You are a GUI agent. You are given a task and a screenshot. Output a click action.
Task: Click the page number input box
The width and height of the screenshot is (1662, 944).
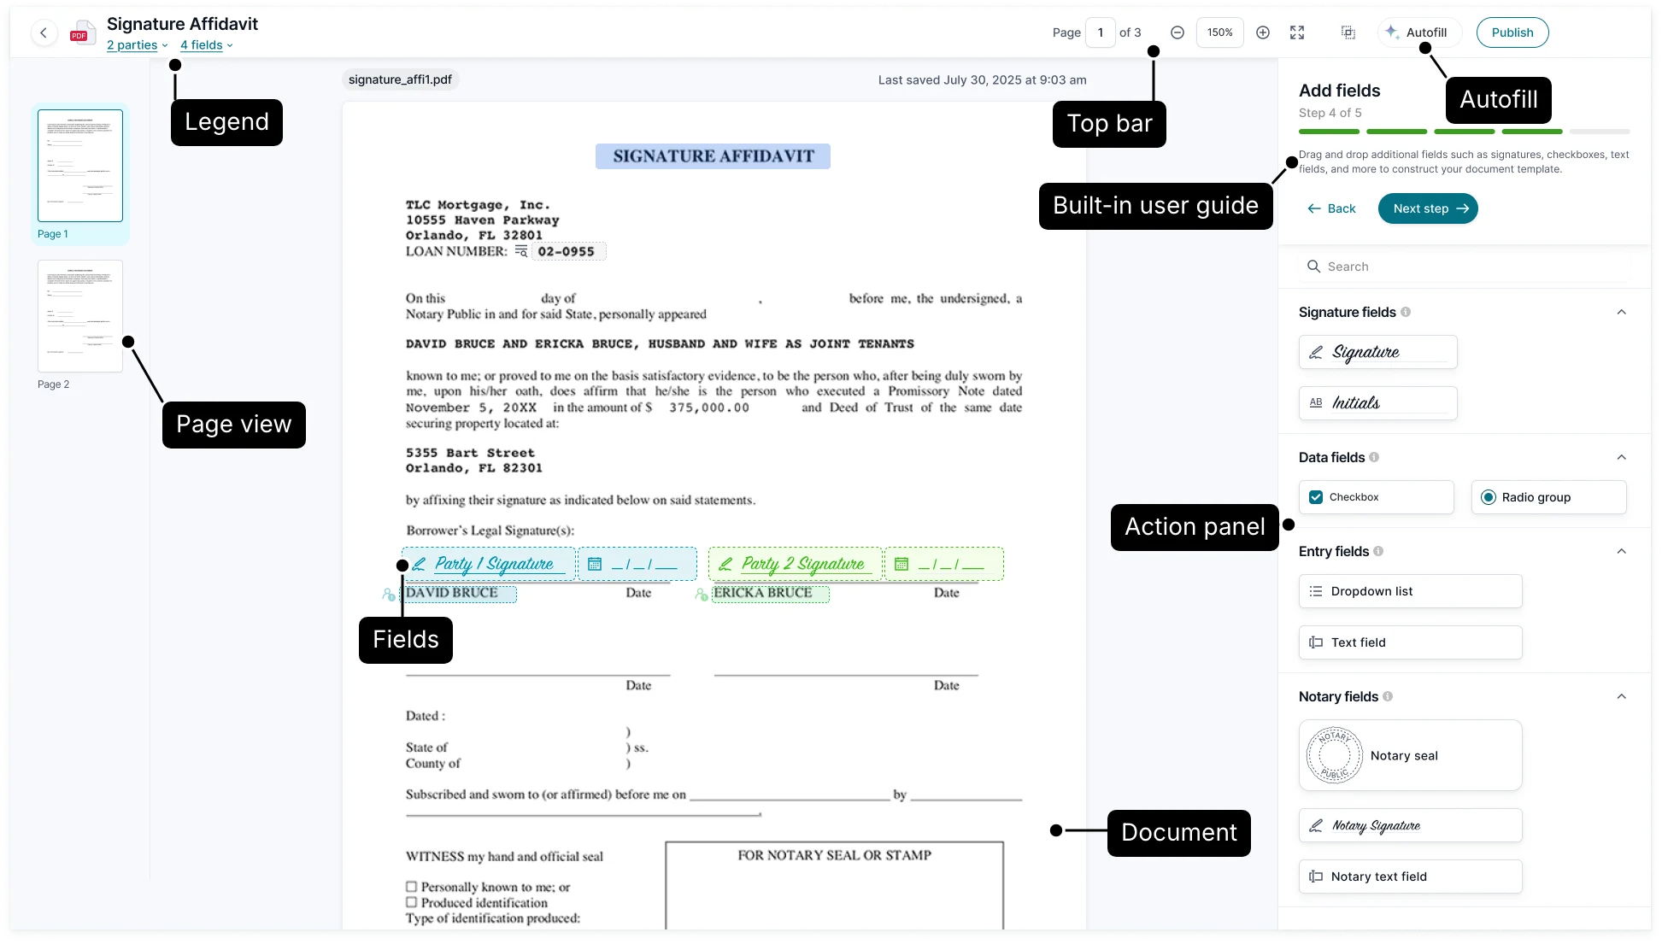tap(1101, 32)
